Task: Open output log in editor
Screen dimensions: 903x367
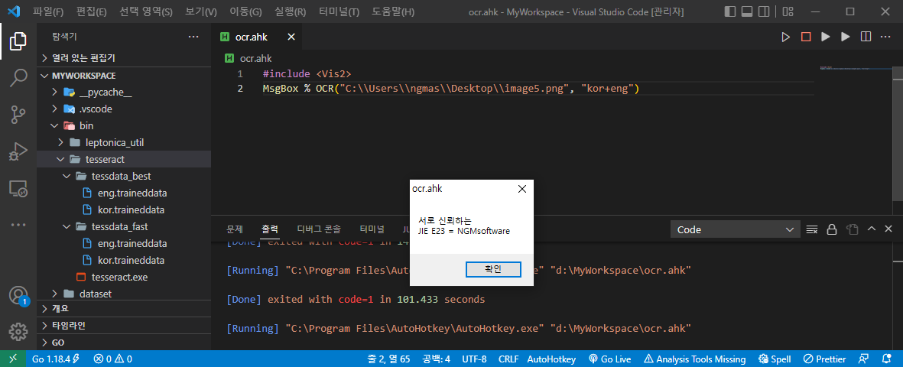Action: pos(852,229)
